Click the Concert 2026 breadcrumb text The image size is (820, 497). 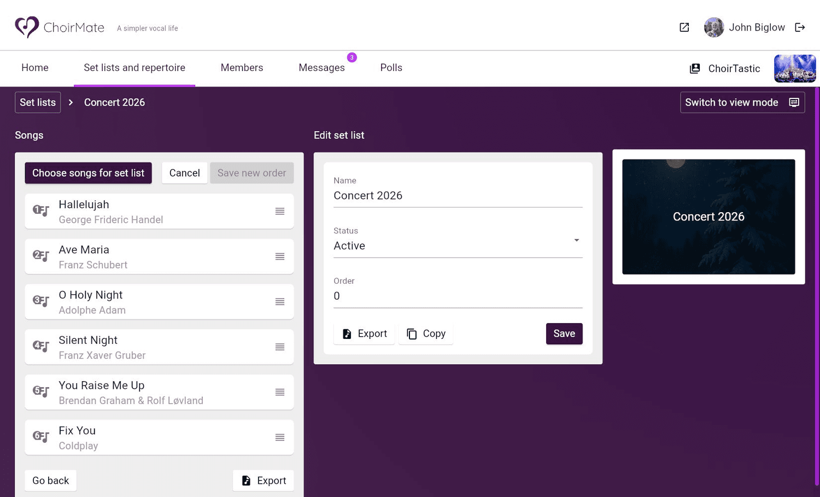(x=114, y=102)
